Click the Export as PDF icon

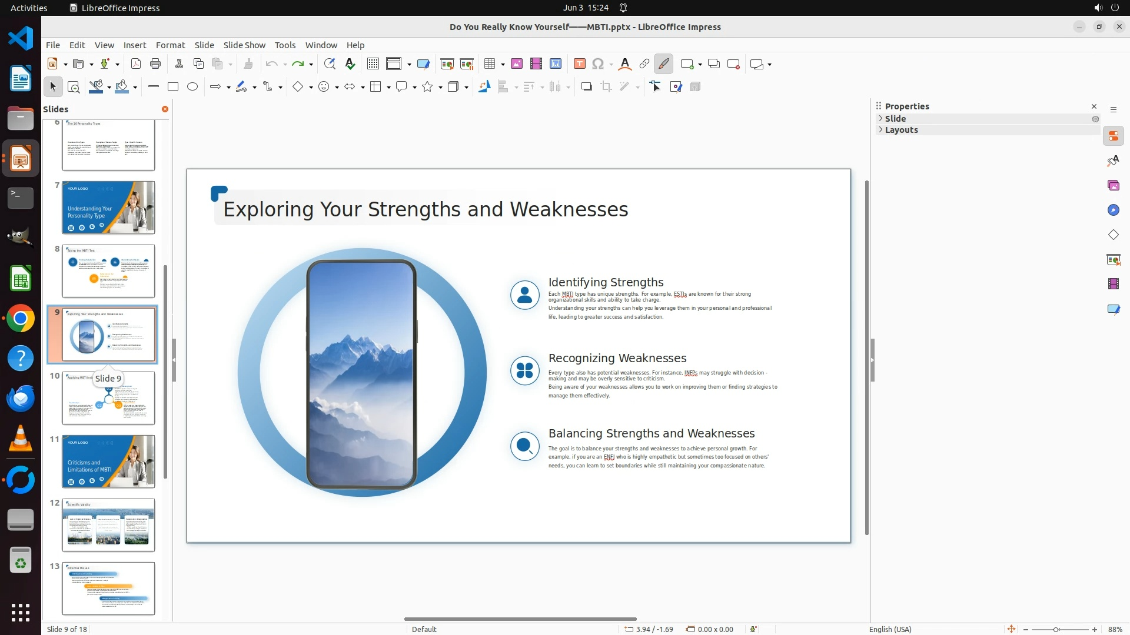coord(136,64)
